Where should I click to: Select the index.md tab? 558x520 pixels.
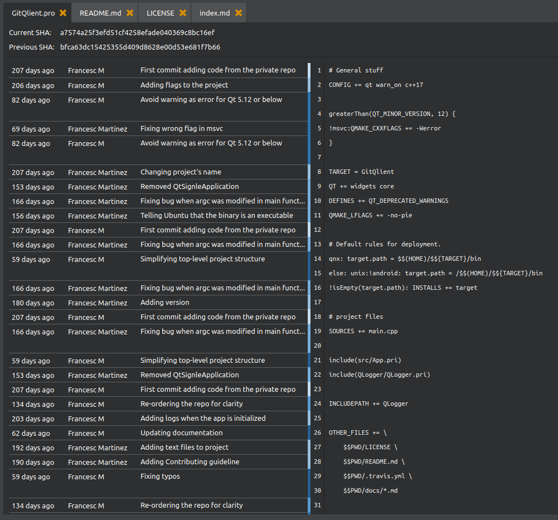pos(215,13)
